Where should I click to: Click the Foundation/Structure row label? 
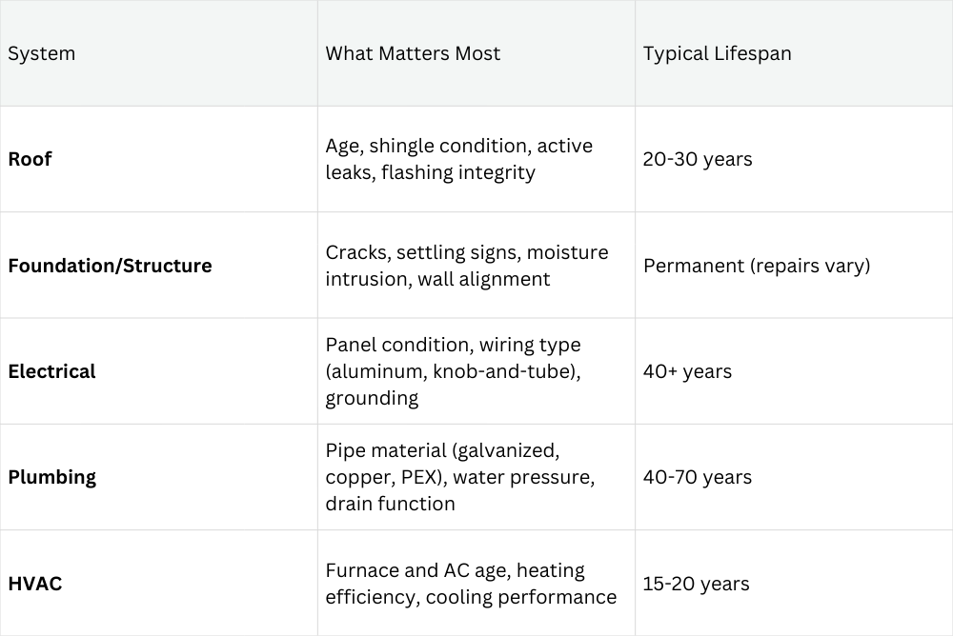[x=110, y=266]
